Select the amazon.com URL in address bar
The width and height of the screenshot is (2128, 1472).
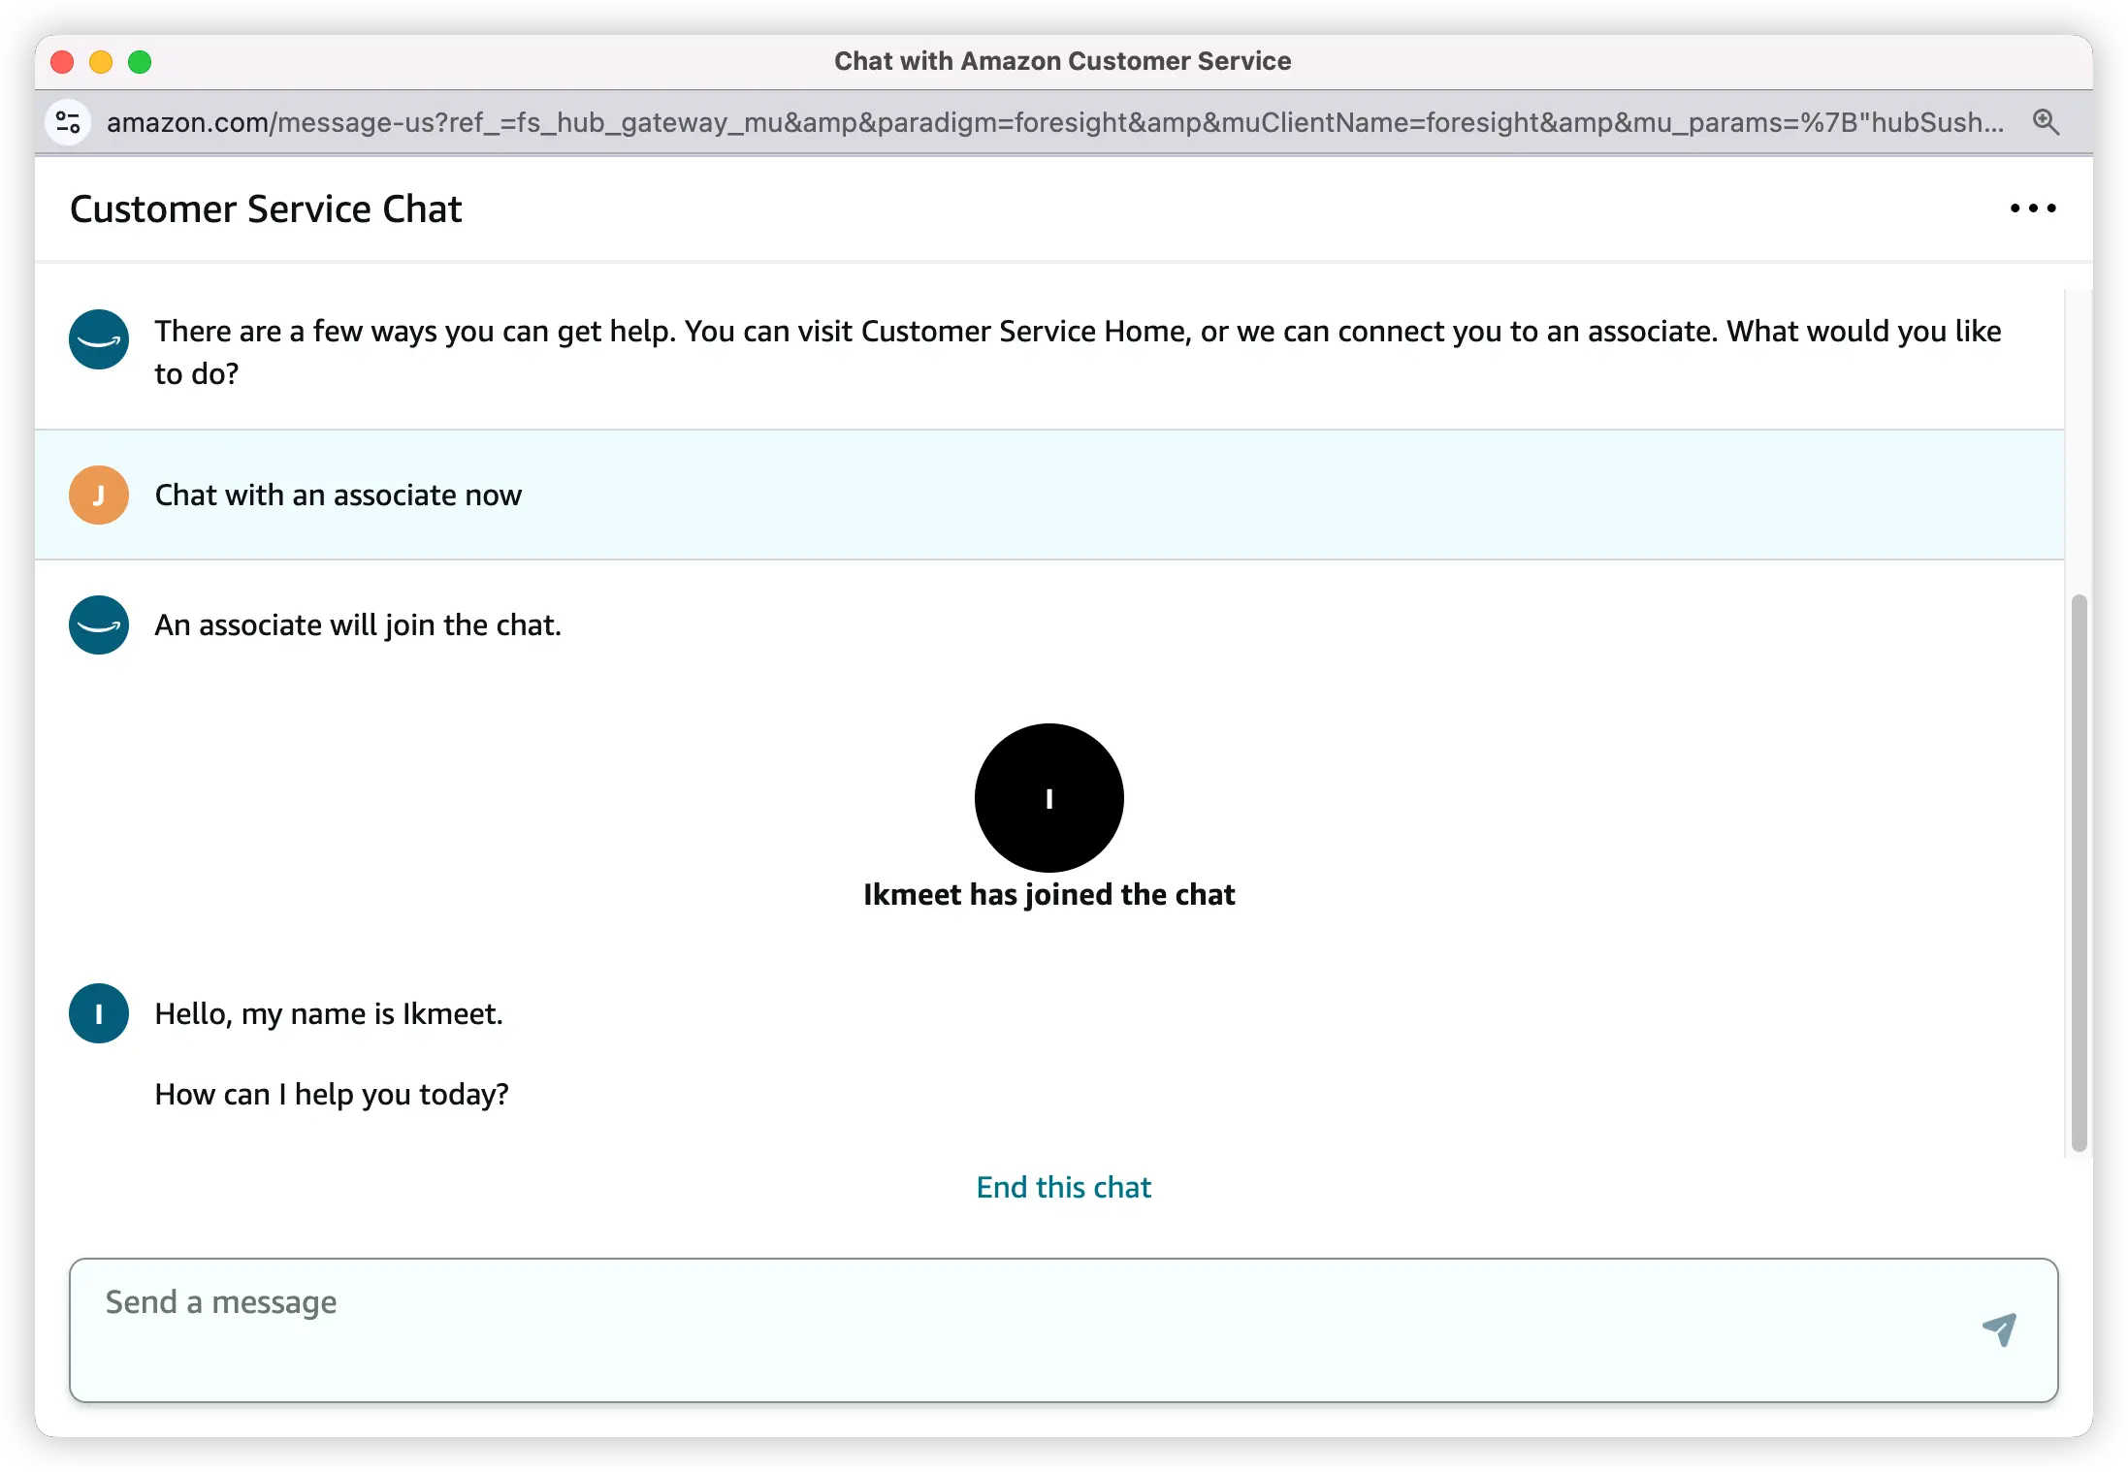(x=1055, y=122)
